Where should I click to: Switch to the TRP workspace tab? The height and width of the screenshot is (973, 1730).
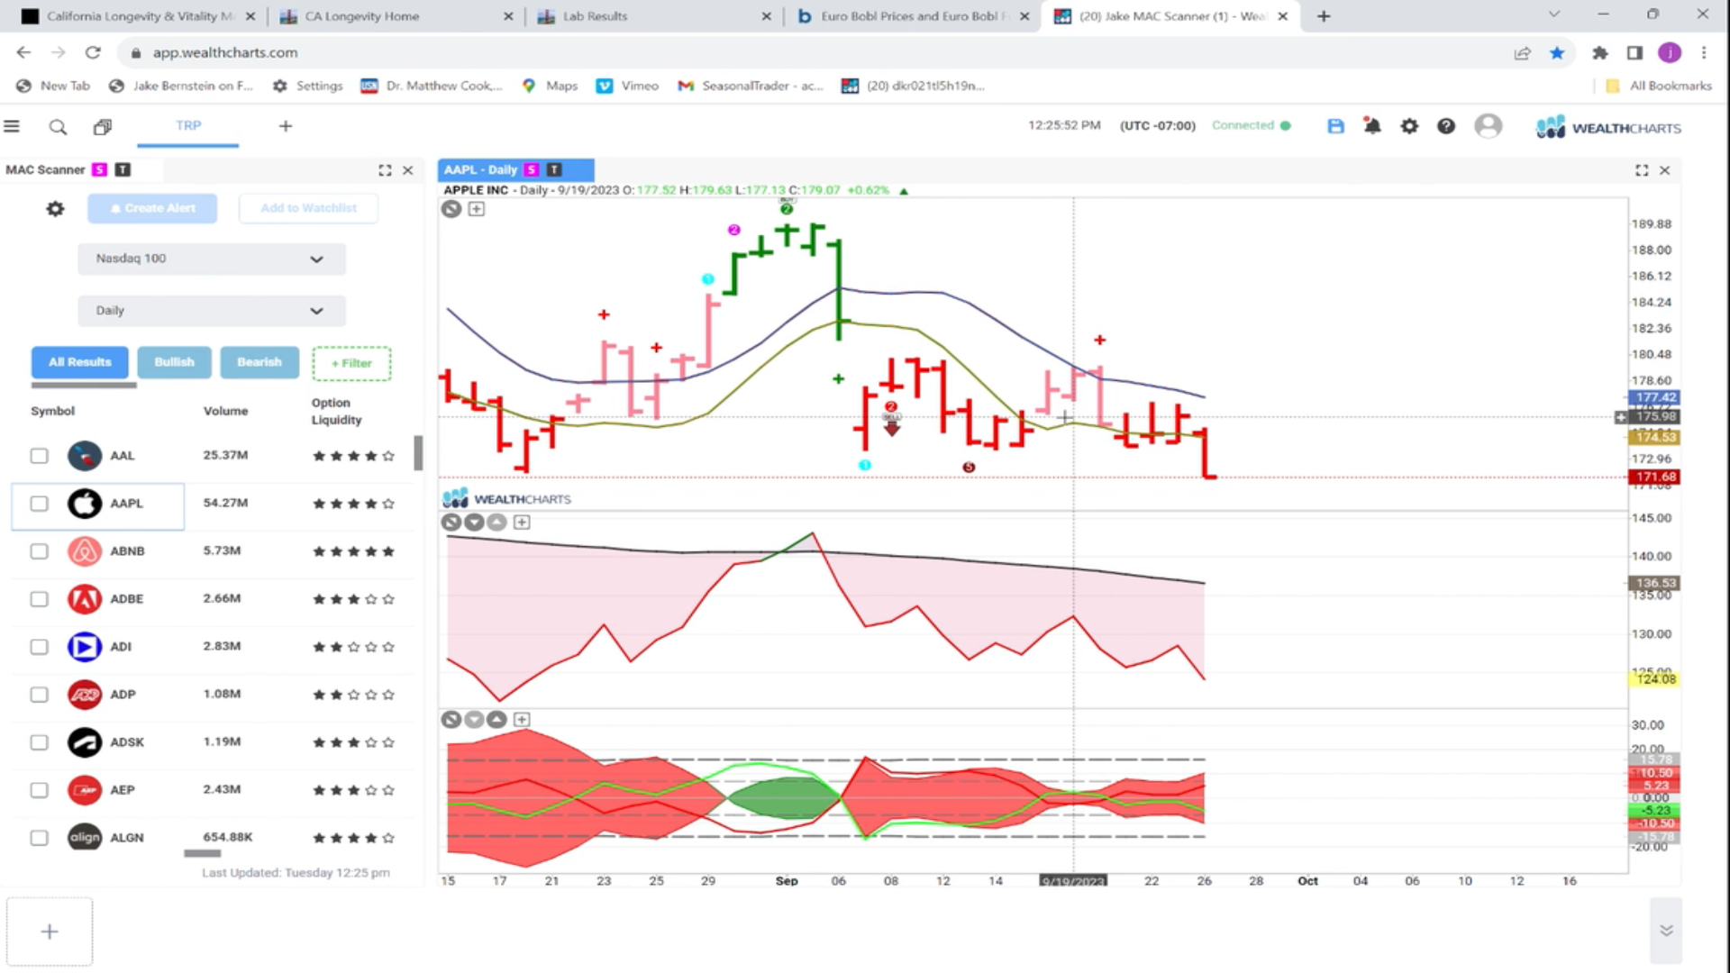(x=188, y=126)
